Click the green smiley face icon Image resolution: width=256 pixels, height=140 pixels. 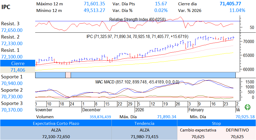[248, 107]
